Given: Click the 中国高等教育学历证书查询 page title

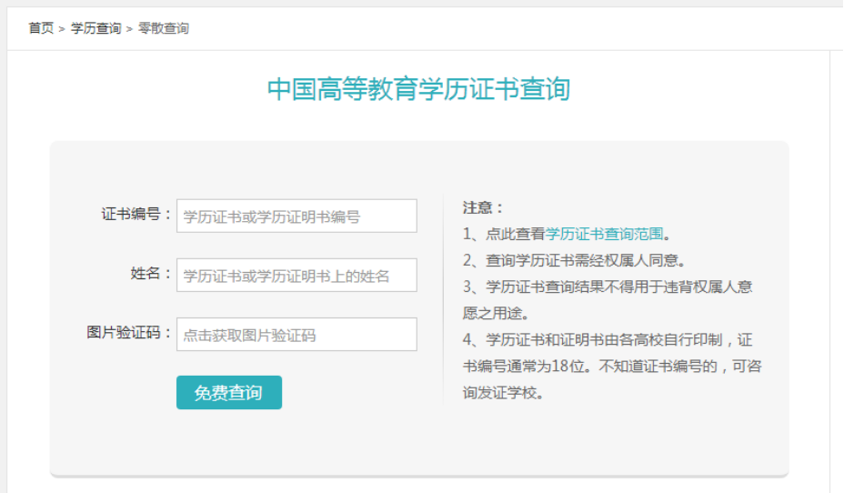Looking at the screenshot, I should pos(418,89).
